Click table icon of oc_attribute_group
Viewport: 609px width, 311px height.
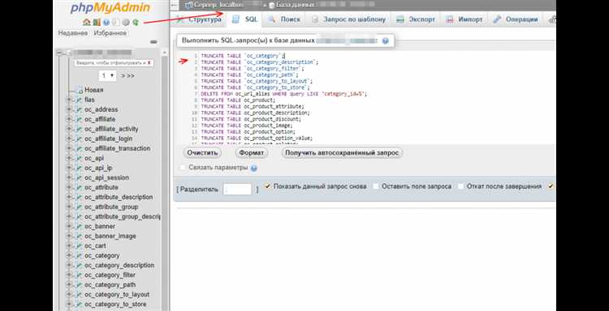tap(80, 207)
